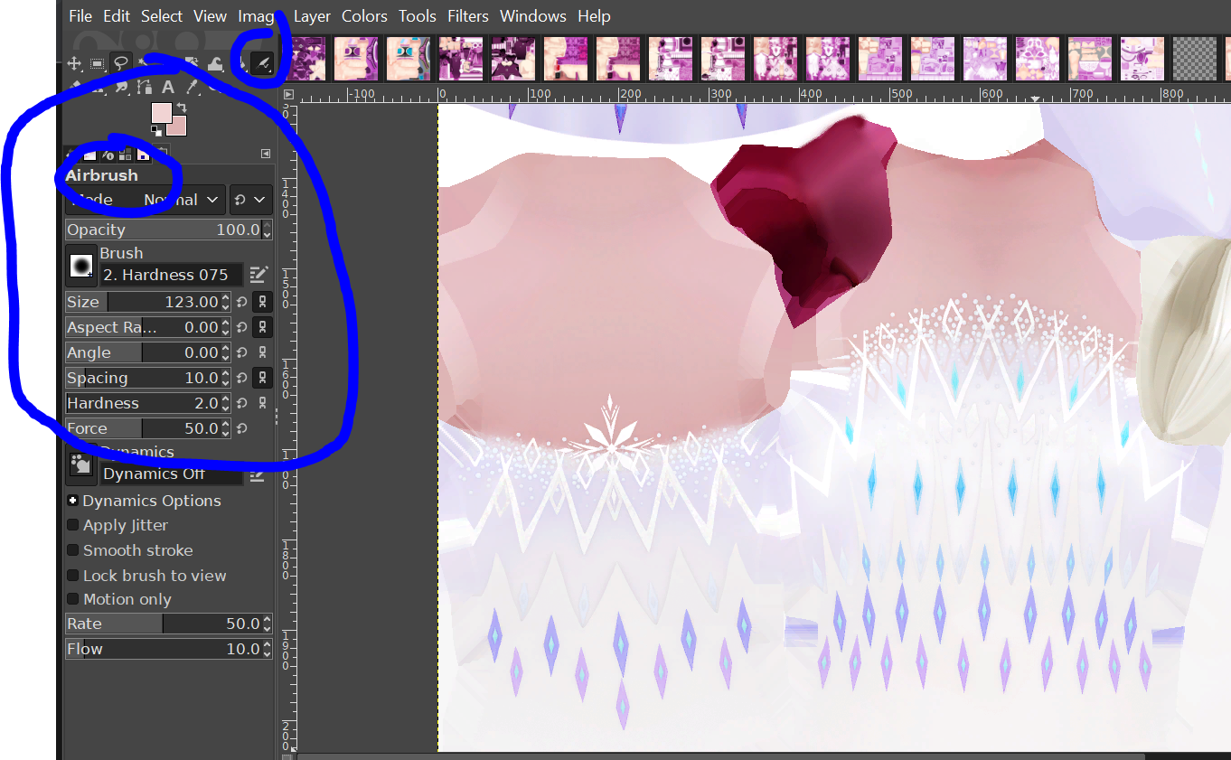1231x760 pixels.
Task: Toggle link Hardness to brush default
Action: pos(262,403)
